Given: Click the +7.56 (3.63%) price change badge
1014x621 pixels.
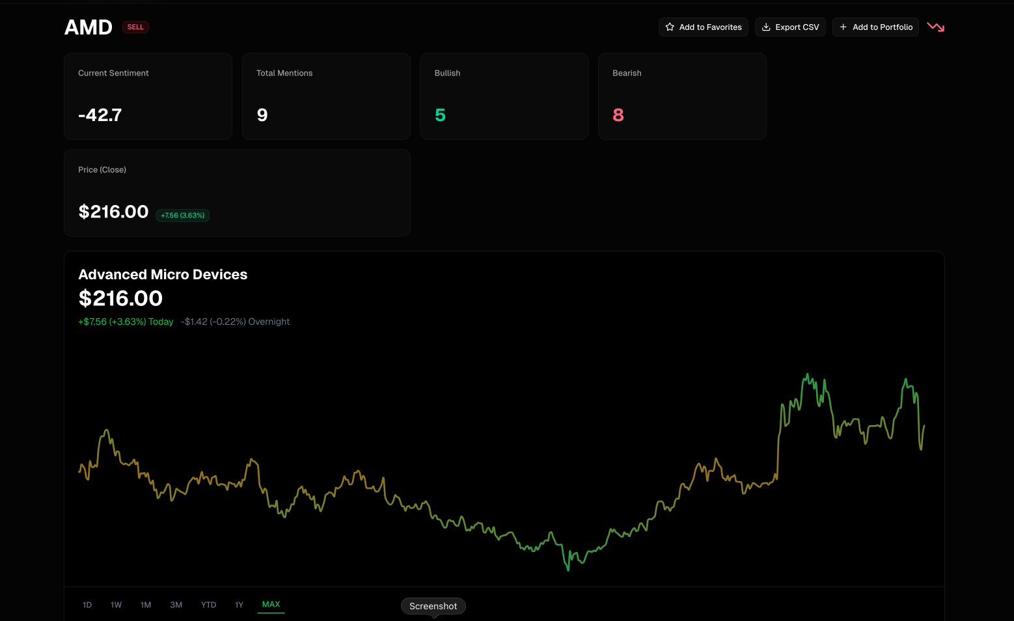Looking at the screenshot, I should [x=182, y=215].
